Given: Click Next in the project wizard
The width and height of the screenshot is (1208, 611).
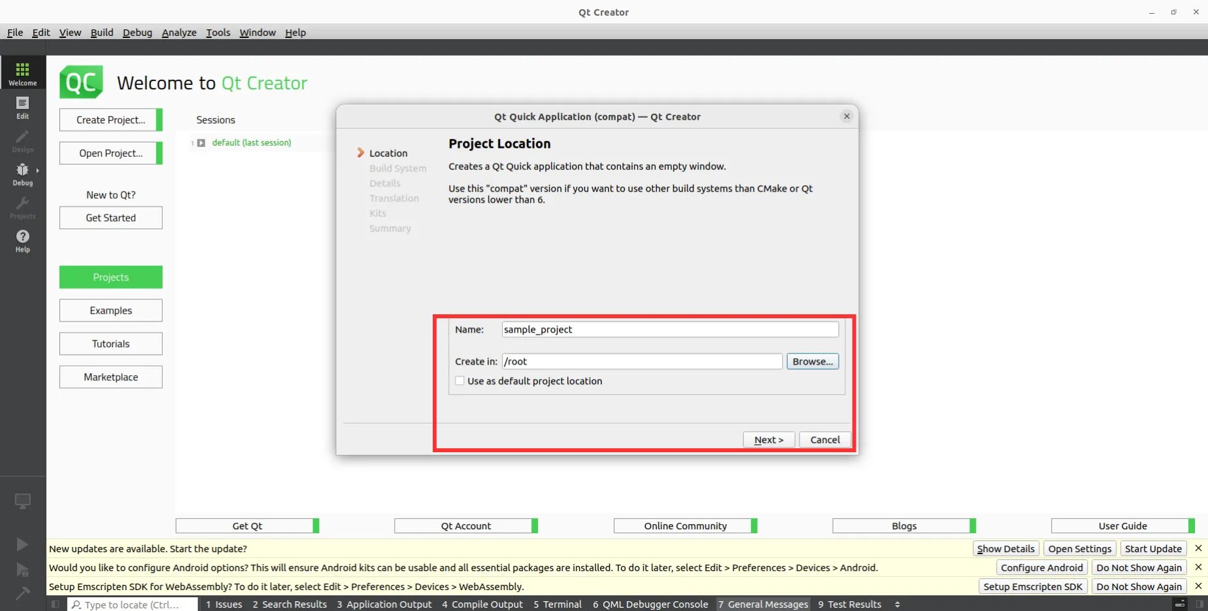Looking at the screenshot, I should point(769,439).
